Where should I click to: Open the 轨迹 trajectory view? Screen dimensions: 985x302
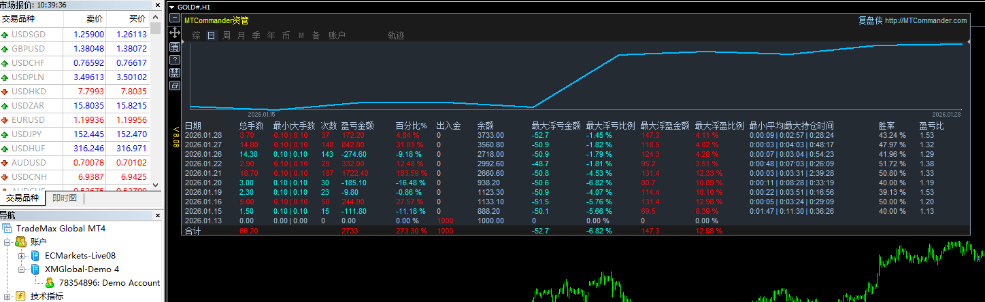pyautogui.click(x=396, y=35)
